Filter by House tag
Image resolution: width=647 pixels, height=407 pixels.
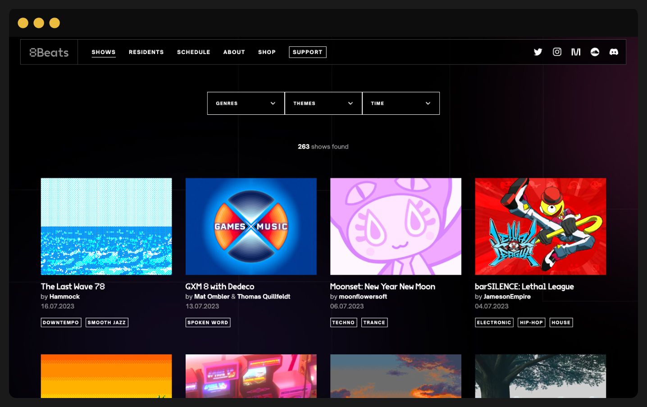pos(561,322)
